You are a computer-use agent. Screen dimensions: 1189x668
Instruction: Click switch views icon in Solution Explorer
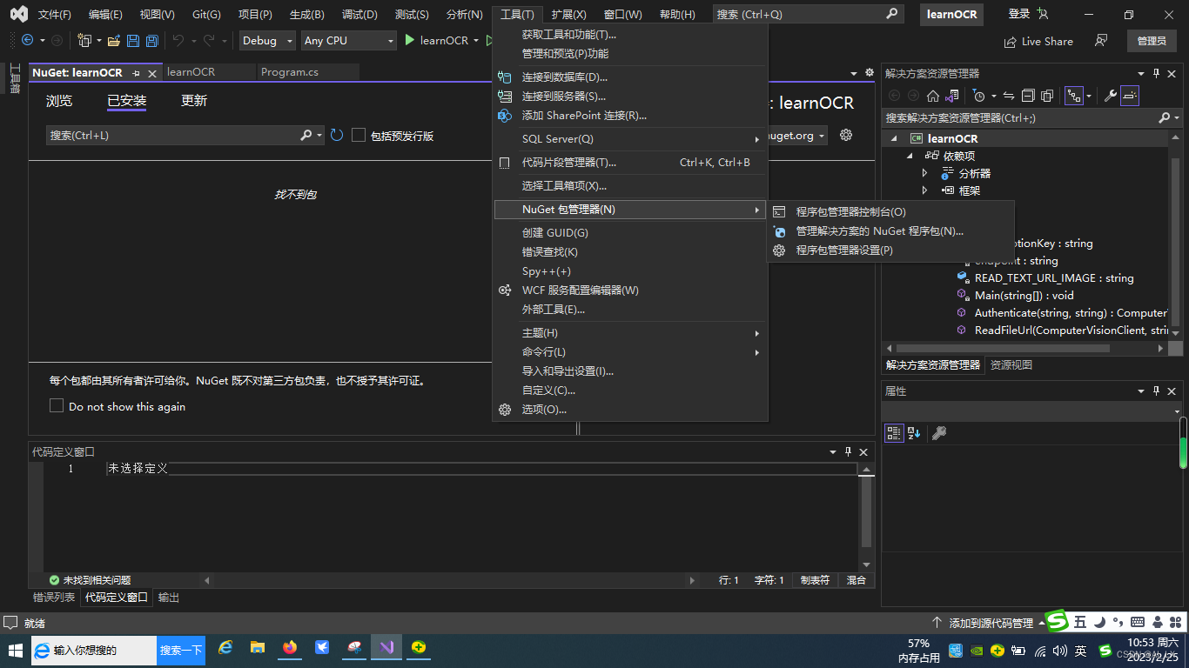(x=952, y=96)
